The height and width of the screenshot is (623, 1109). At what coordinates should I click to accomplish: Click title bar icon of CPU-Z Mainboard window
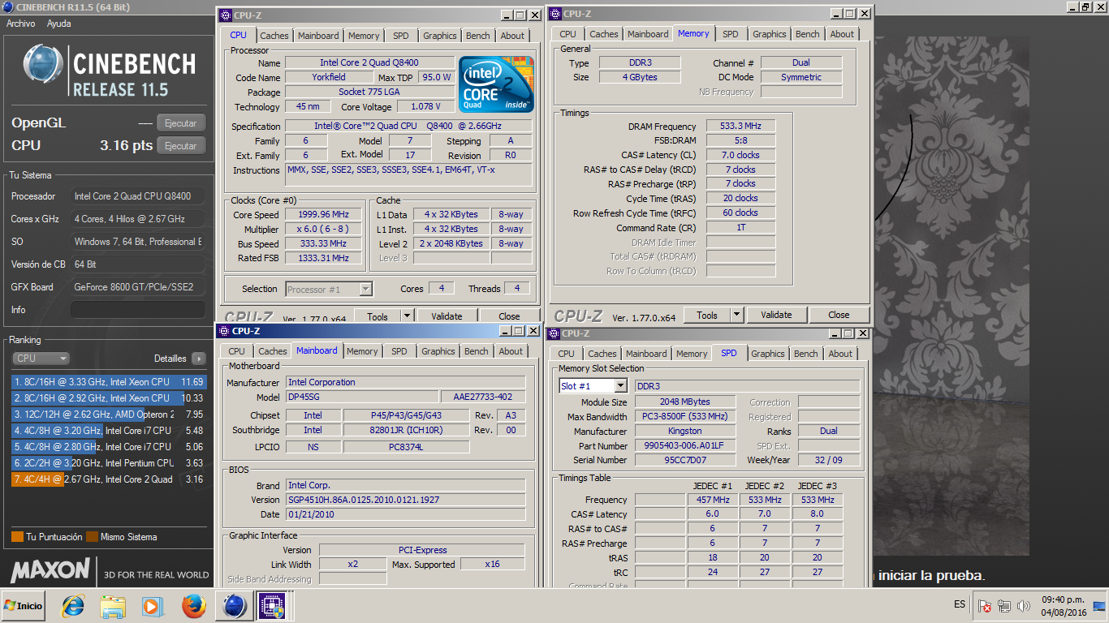click(x=224, y=331)
